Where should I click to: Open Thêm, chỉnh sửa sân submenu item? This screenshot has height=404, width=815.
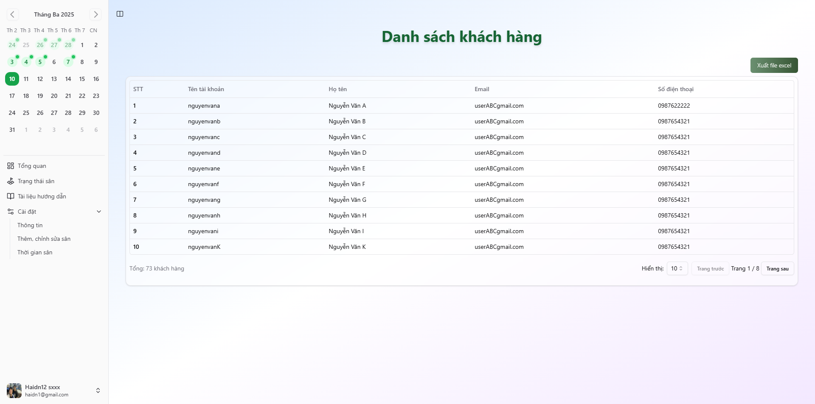click(x=44, y=239)
